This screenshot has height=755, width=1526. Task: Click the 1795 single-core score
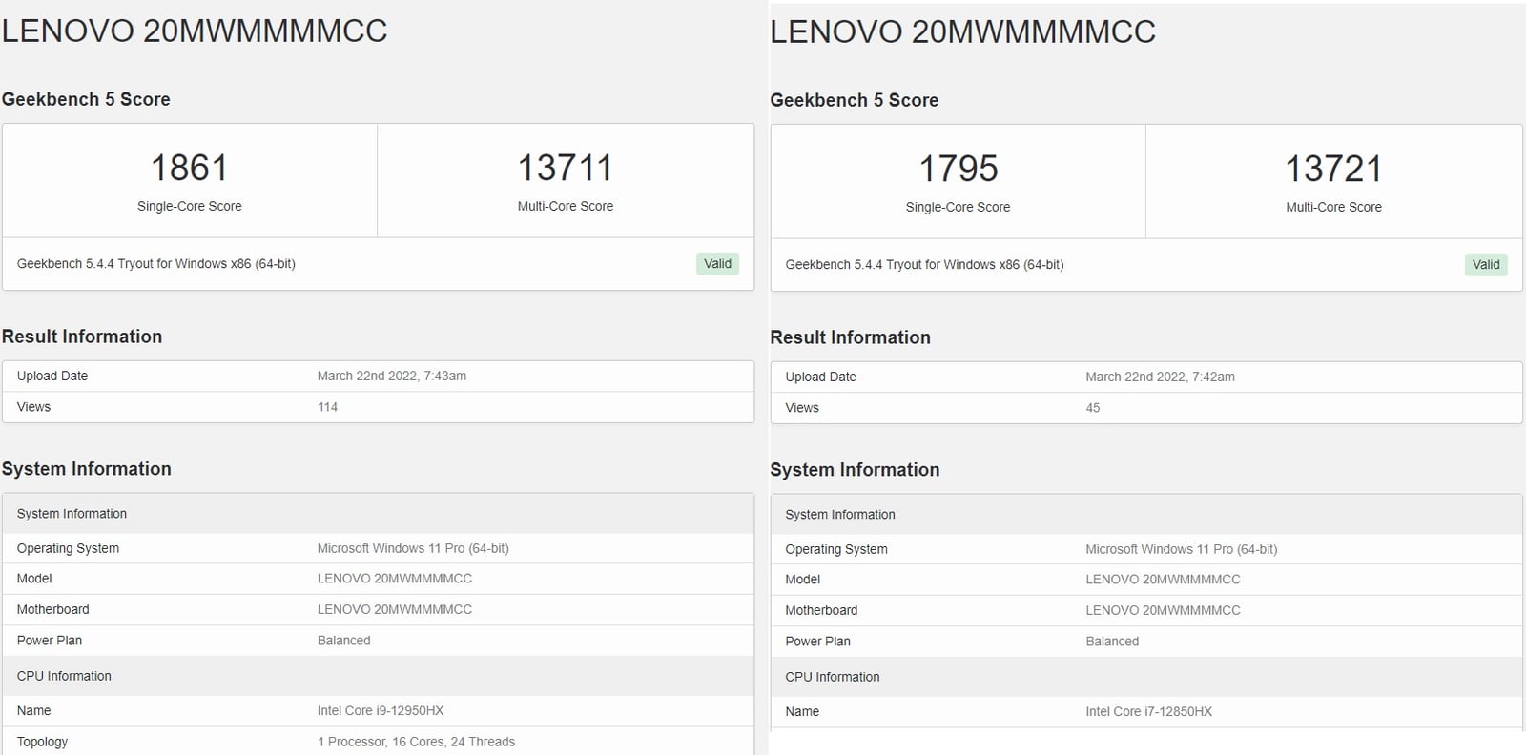(x=958, y=170)
